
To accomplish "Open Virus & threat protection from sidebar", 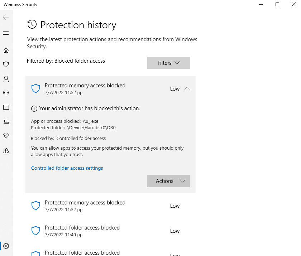I will (6, 64).
